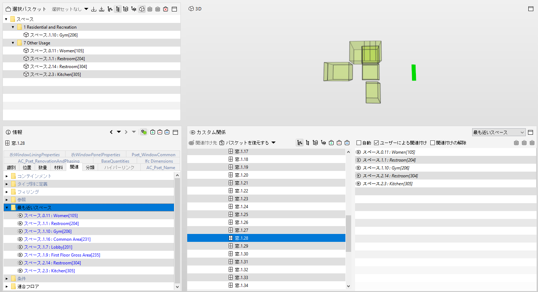
Task: Open the 最も近いスペース combo box
Action: click(x=499, y=132)
